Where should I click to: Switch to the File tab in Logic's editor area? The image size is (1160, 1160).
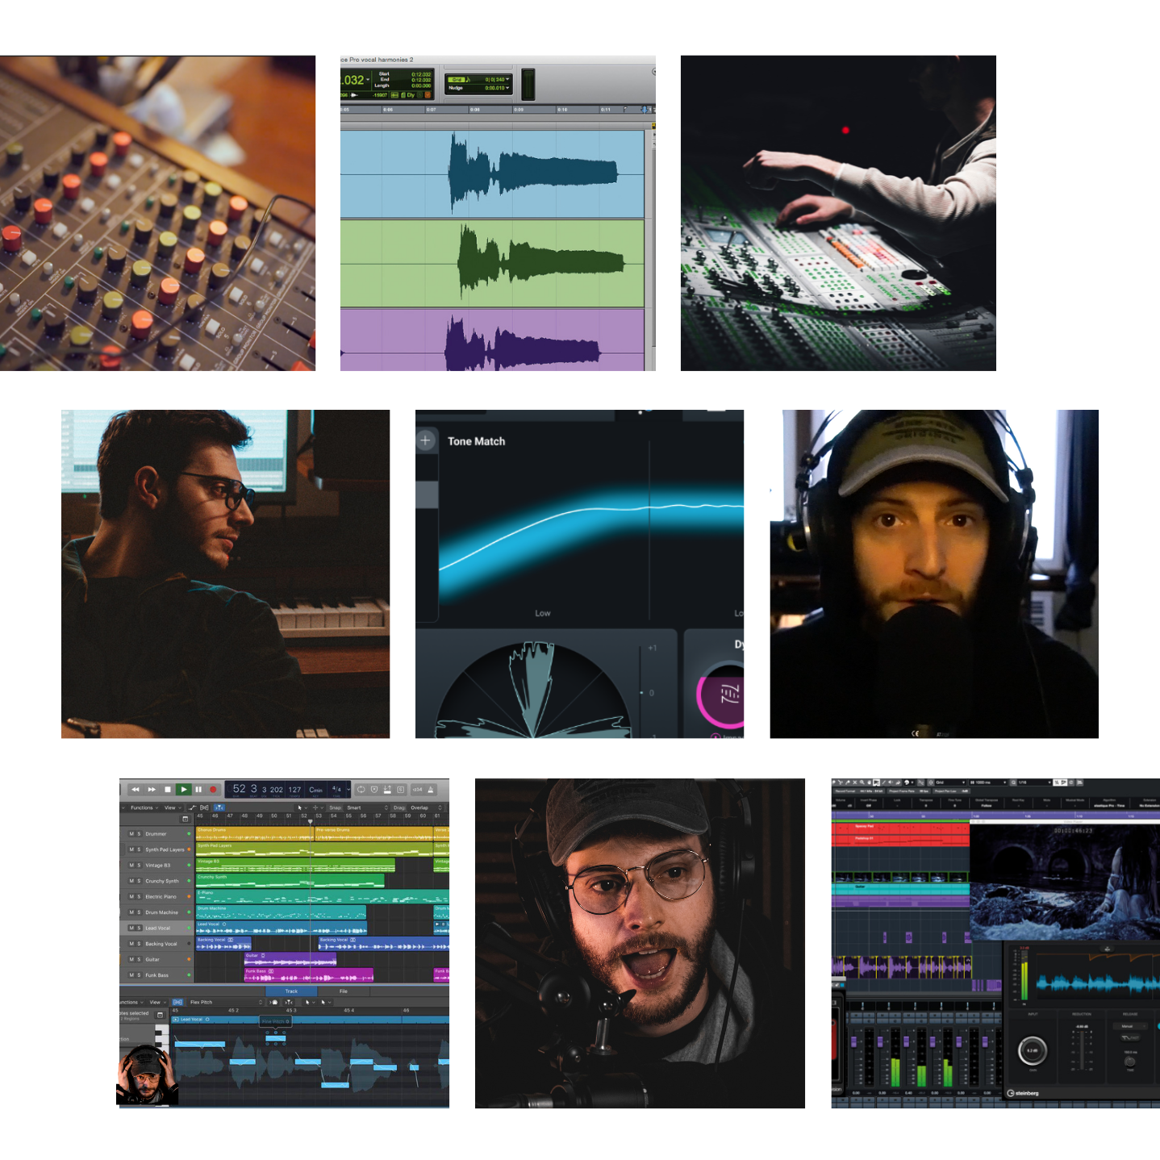[344, 991]
